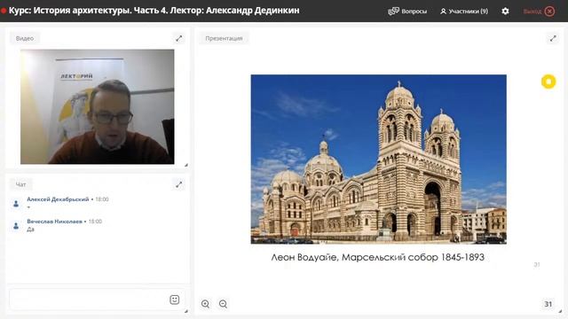Open the Вопросы questions panel
Screen dimensions: 568x319
click(407, 12)
